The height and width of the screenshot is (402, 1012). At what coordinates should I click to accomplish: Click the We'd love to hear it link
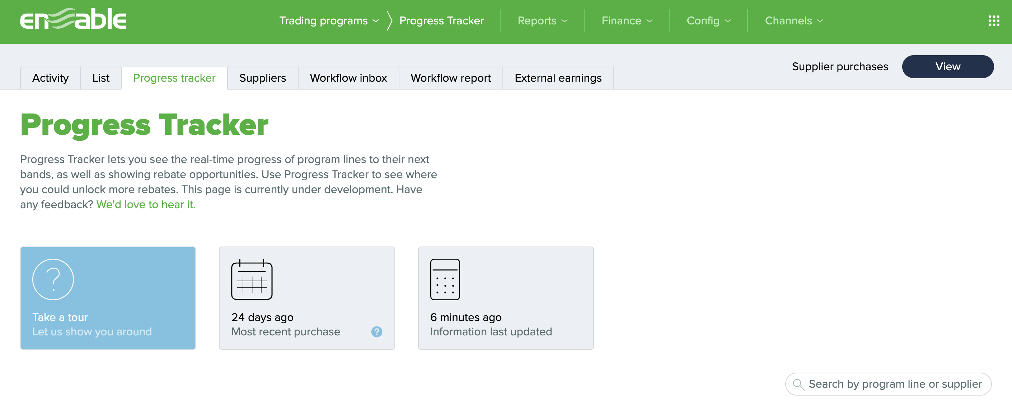[146, 205]
